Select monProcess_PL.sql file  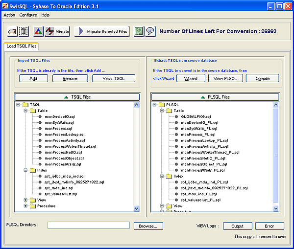[x=198, y=135]
